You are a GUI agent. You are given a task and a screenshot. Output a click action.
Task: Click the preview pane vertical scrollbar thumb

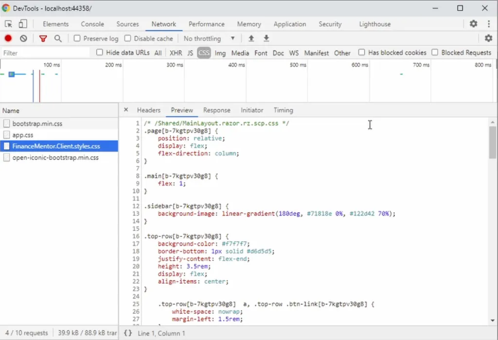[x=492, y=142]
